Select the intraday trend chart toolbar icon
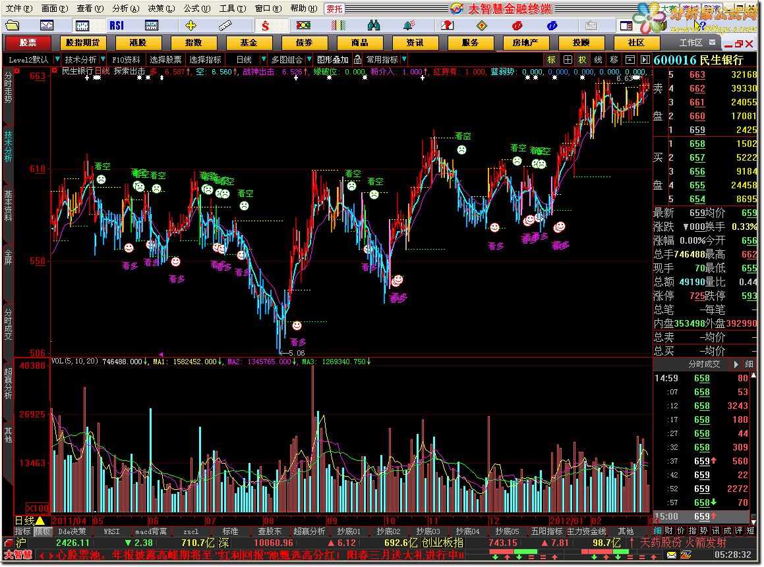 coord(47,25)
